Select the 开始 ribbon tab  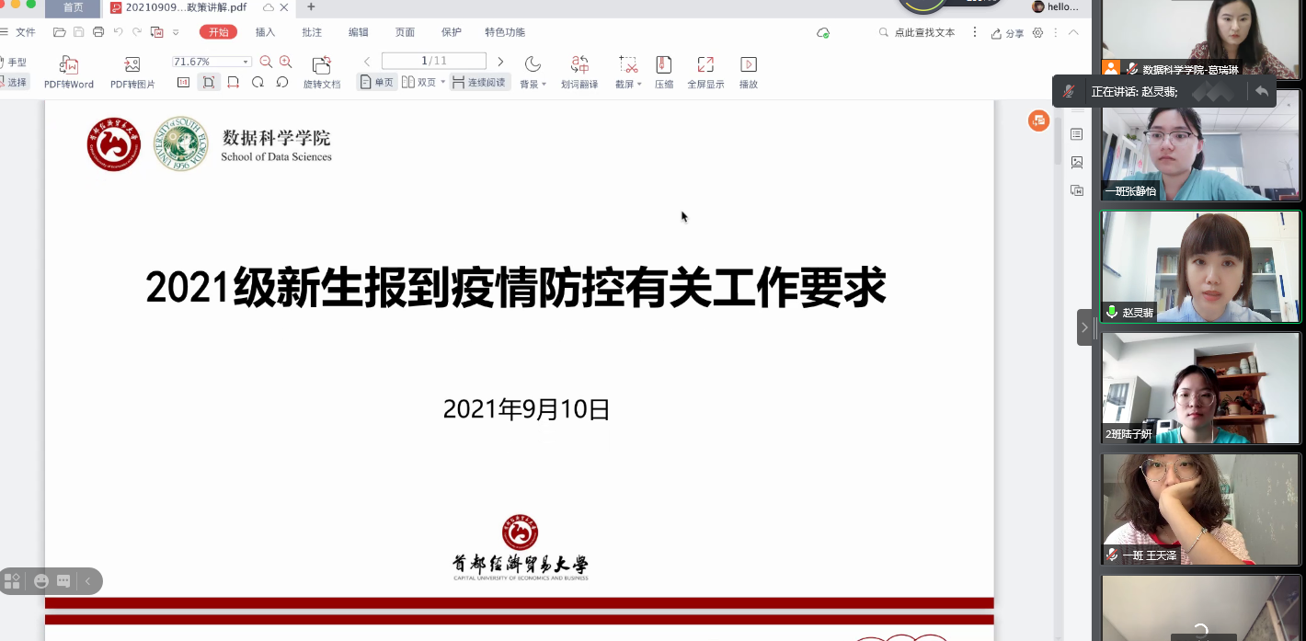(x=218, y=32)
